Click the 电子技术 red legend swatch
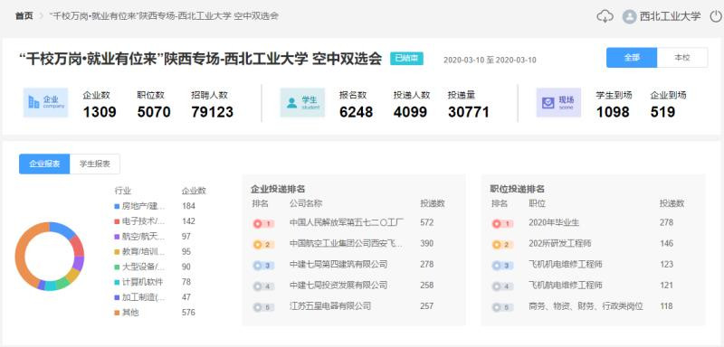The height and width of the screenshot is (347, 724). (x=117, y=221)
